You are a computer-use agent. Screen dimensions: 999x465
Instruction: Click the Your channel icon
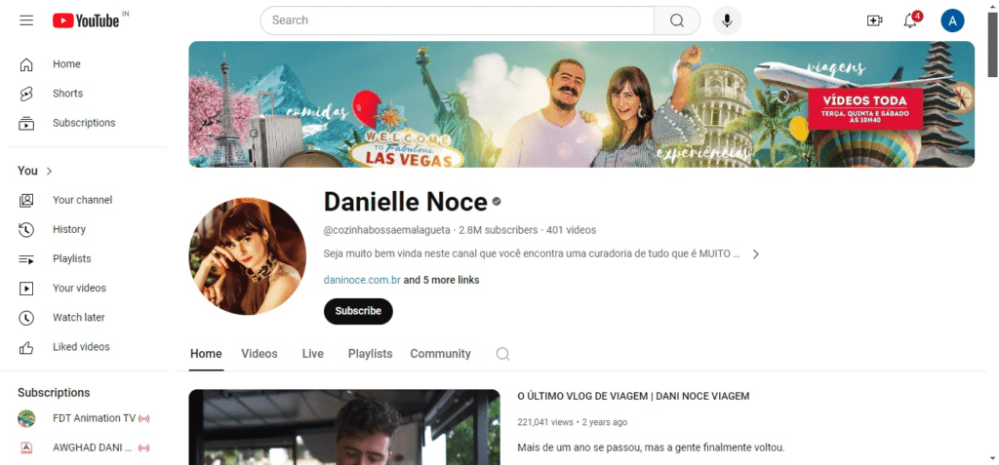26,200
